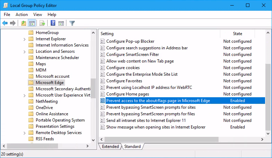Go up one level with folder icon
272x158 pixels.
pos(23,23)
